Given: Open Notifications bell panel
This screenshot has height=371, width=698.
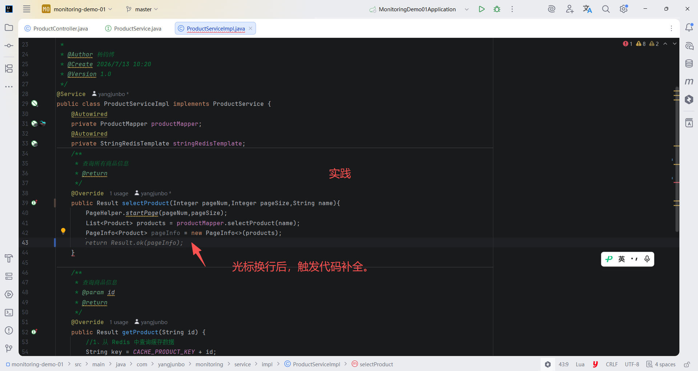Looking at the screenshot, I should tap(689, 27).
